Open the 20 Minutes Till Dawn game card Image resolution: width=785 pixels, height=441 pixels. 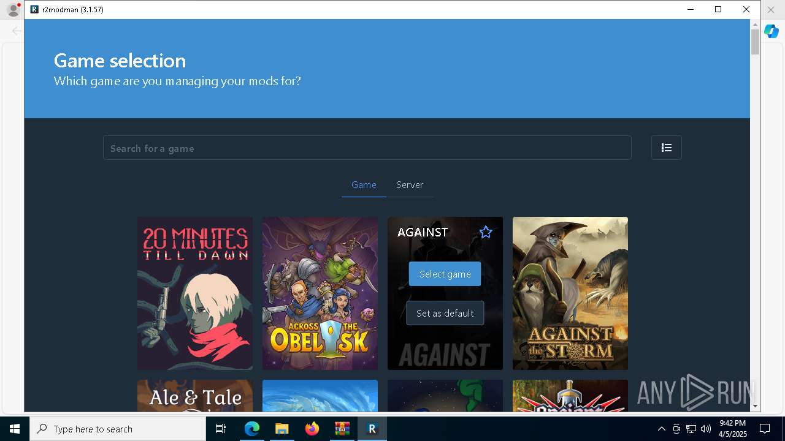click(x=195, y=293)
